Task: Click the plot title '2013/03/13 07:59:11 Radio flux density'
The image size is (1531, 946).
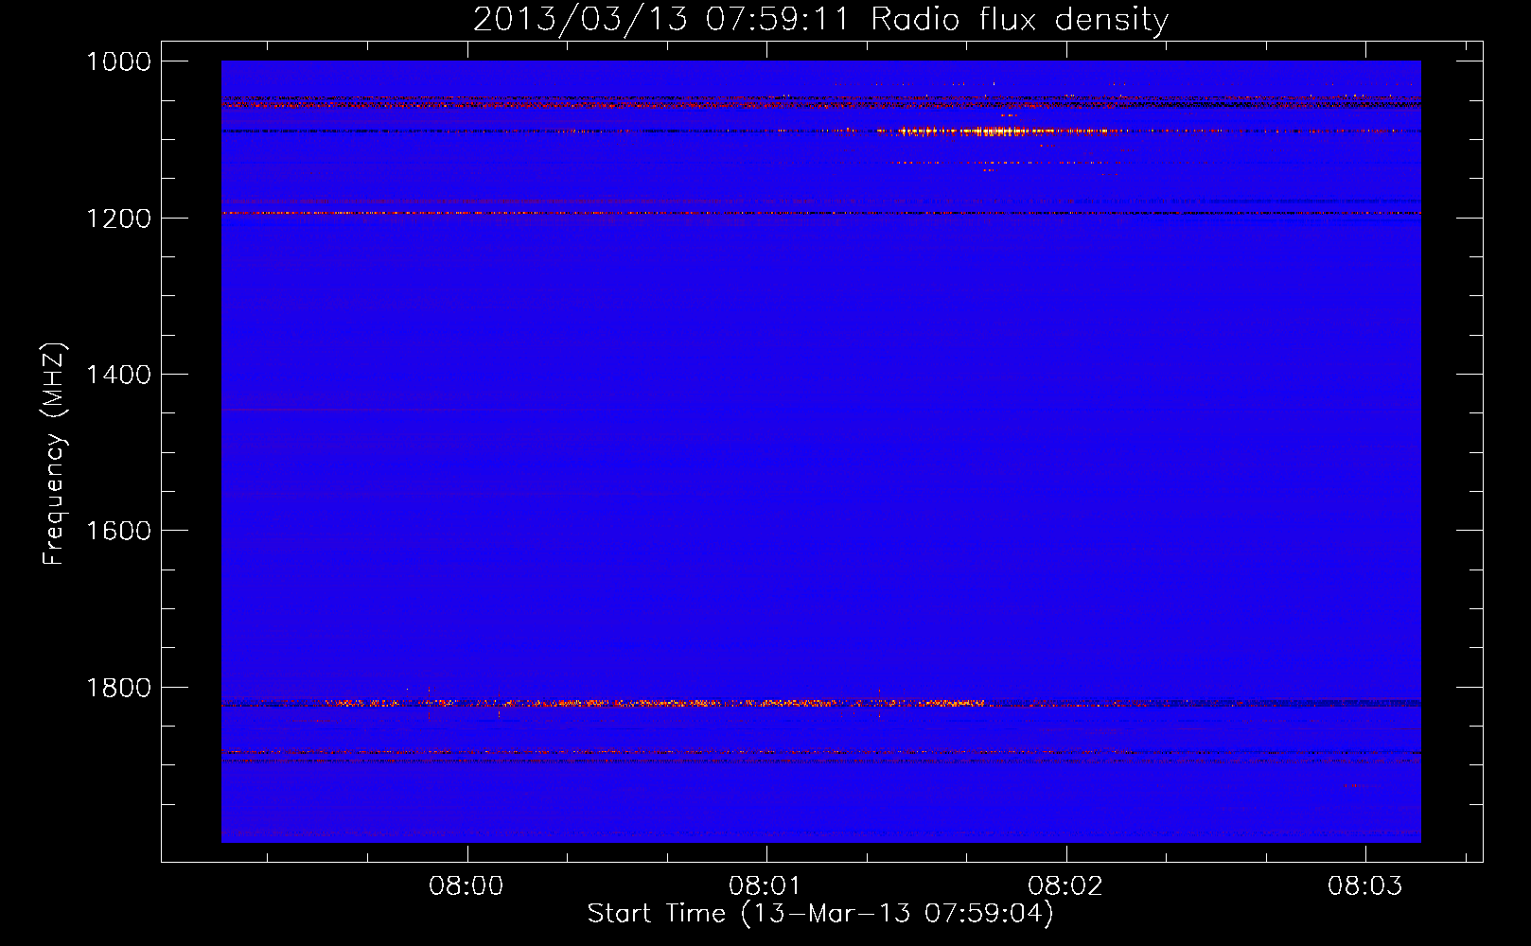Action: 820,19
